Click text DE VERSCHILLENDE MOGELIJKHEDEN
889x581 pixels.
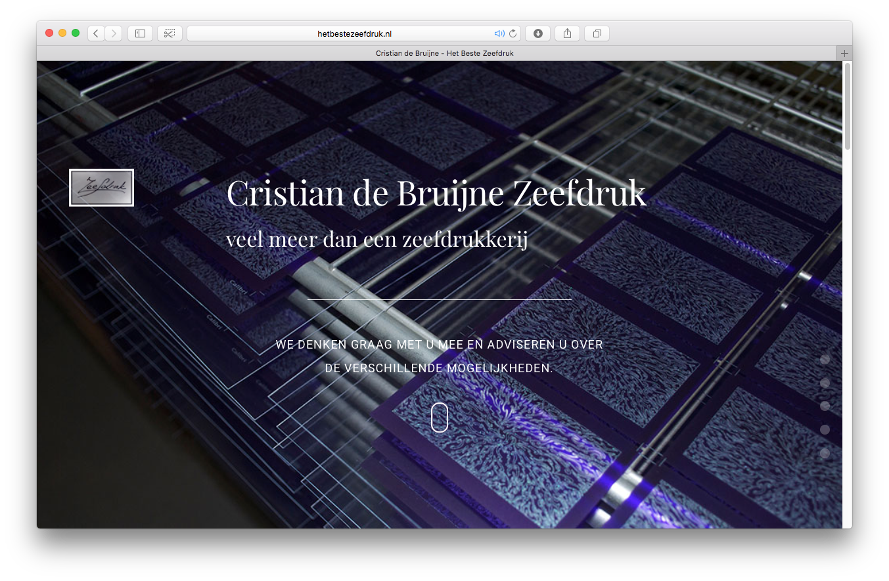[x=439, y=368]
